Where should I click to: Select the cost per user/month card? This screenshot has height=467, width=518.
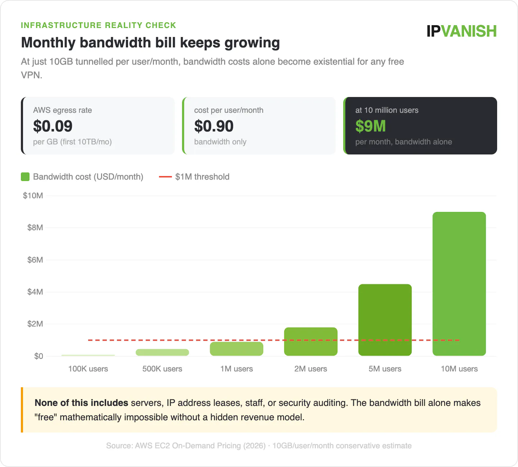coord(259,126)
